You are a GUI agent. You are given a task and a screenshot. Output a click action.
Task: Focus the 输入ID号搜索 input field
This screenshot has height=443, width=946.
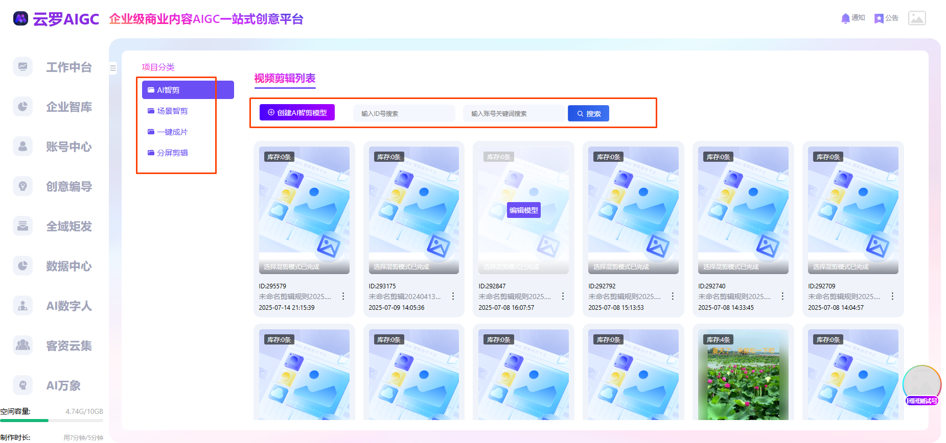(x=404, y=113)
